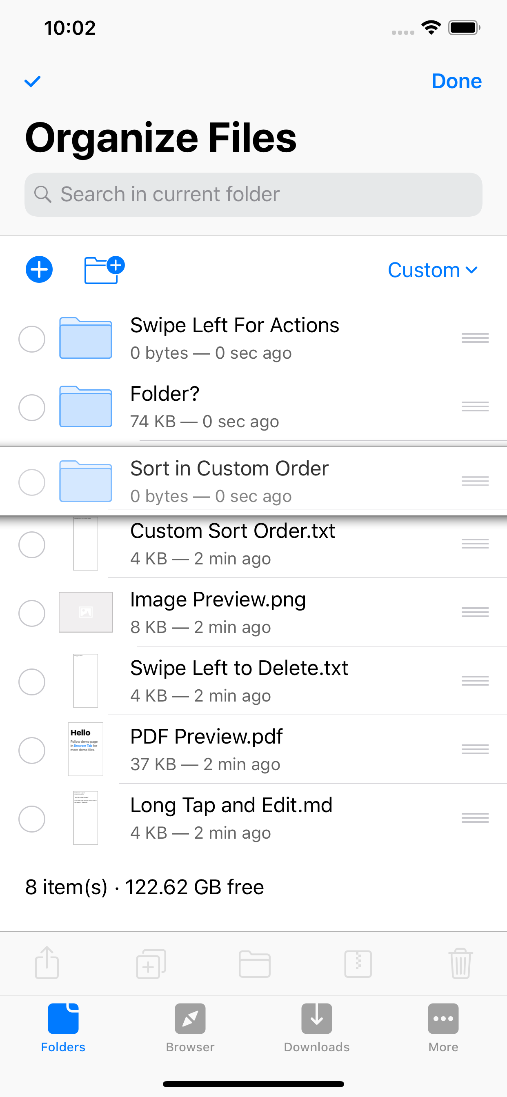
Task: Tap the move-to-folder icon in toolbar
Action: (255, 964)
